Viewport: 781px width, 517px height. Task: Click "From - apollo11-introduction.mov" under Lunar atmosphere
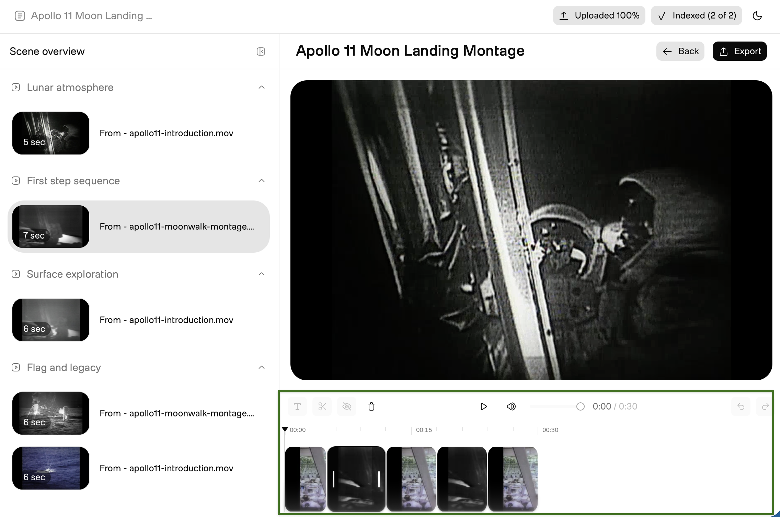tap(166, 133)
